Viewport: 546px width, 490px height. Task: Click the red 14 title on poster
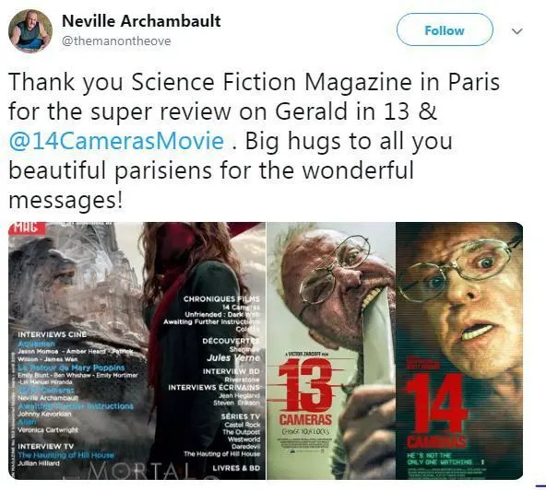(436, 404)
